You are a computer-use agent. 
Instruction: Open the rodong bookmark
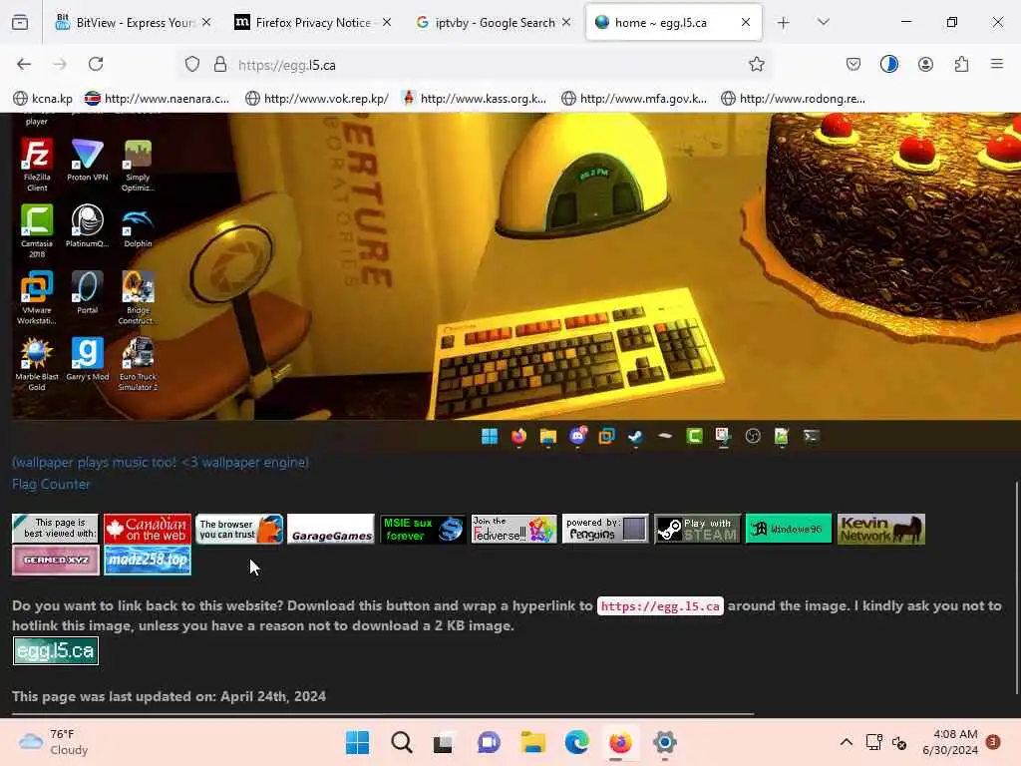pos(793,99)
